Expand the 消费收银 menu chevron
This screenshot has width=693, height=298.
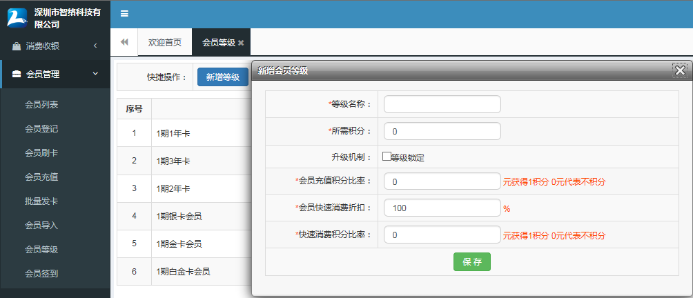coord(95,46)
